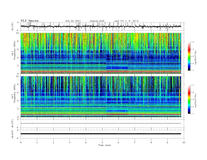The height and width of the screenshot is (160, 207).
Task: Click the "3" tick on the time axis
Action: point(70,142)
